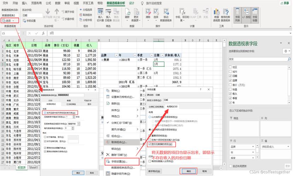Click the 自定义名称 input field
Image resolution: width=293 pixels, height=176 pixels.
187,100
